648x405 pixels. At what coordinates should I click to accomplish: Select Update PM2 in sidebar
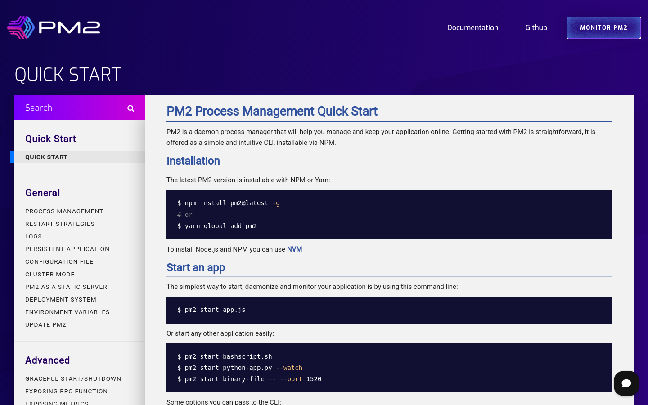[46, 324]
